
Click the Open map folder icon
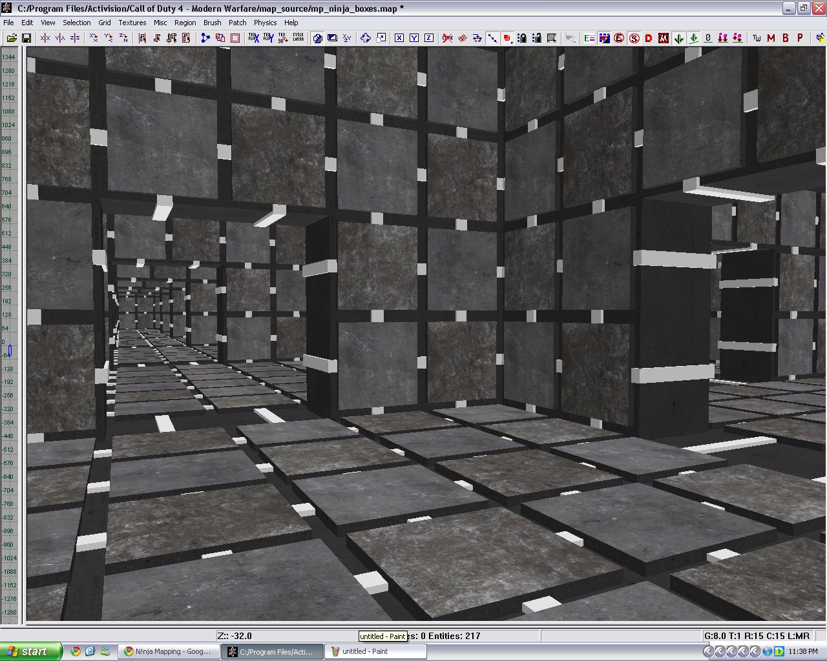(x=12, y=38)
